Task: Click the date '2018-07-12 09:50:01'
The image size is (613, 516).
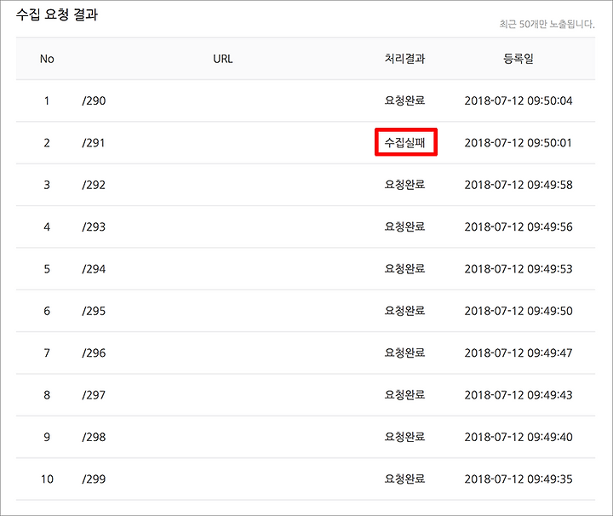Action: click(518, 143)
